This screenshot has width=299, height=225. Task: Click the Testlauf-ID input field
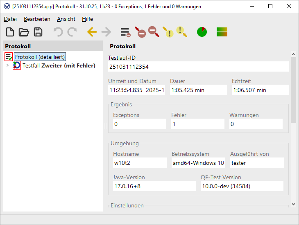tap(198, 67)
